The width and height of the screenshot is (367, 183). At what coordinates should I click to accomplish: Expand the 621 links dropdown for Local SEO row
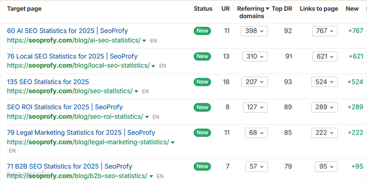coord(325,56)
